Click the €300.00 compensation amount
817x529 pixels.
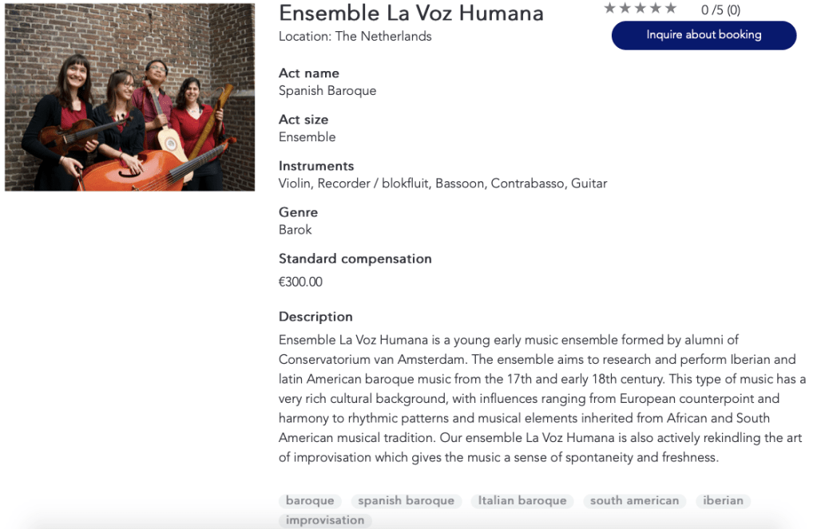[x=300, y=282]
